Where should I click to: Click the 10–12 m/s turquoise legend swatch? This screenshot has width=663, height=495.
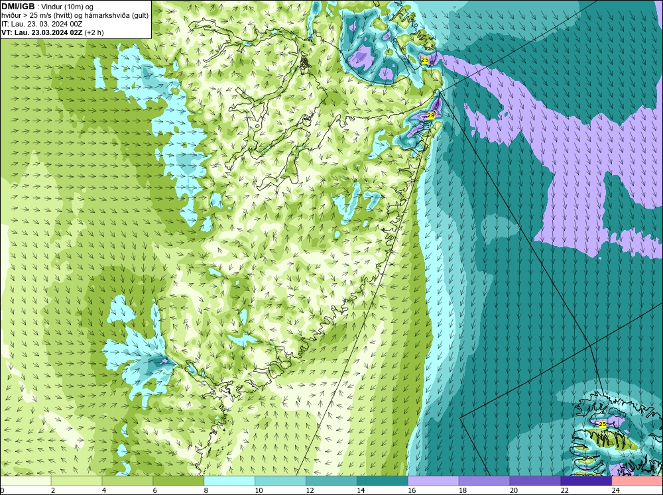pos(280,481)
